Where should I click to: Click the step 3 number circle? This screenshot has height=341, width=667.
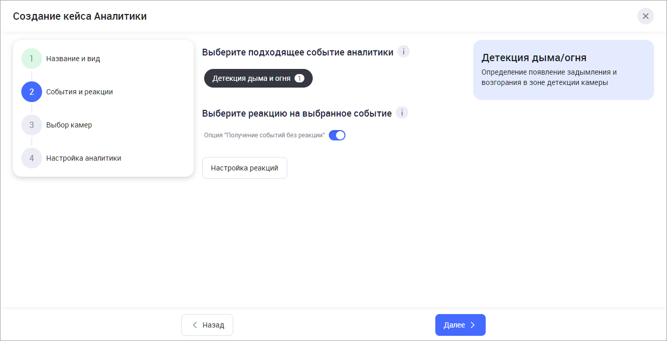32,125
